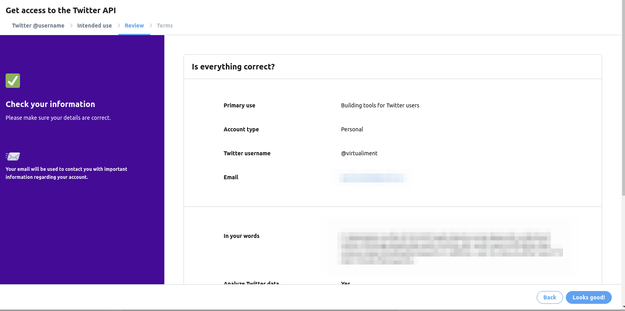
Task: Click the blurred Email field
Action: point(371,178)
